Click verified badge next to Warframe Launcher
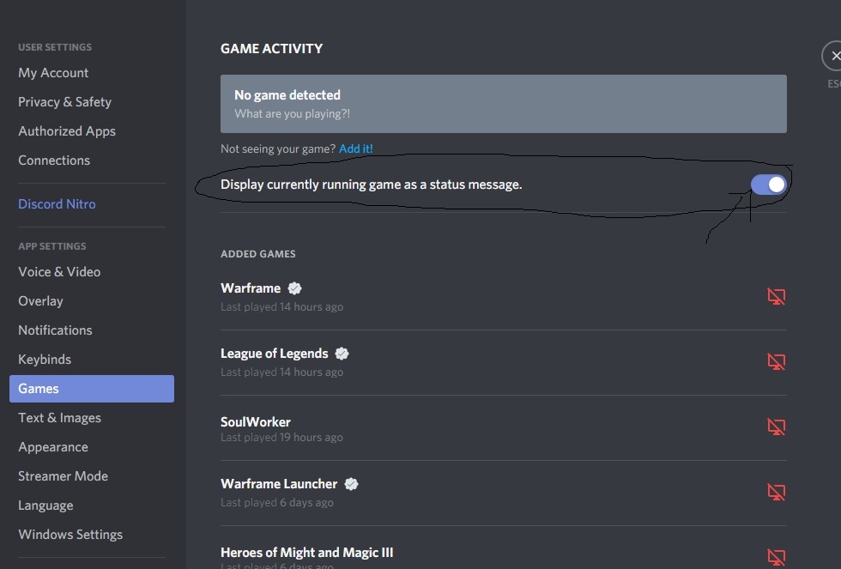Screen dimensions: 841x569 (x=351, y=484)
